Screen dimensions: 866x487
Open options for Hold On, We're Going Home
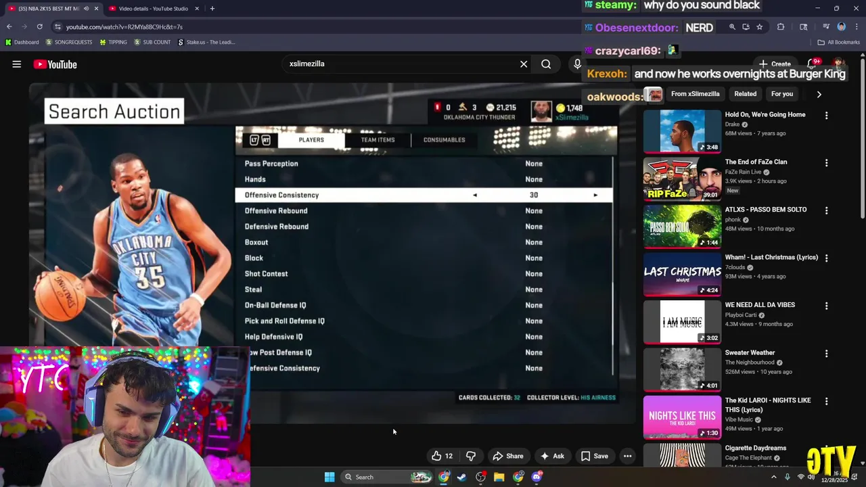point(826,116)
